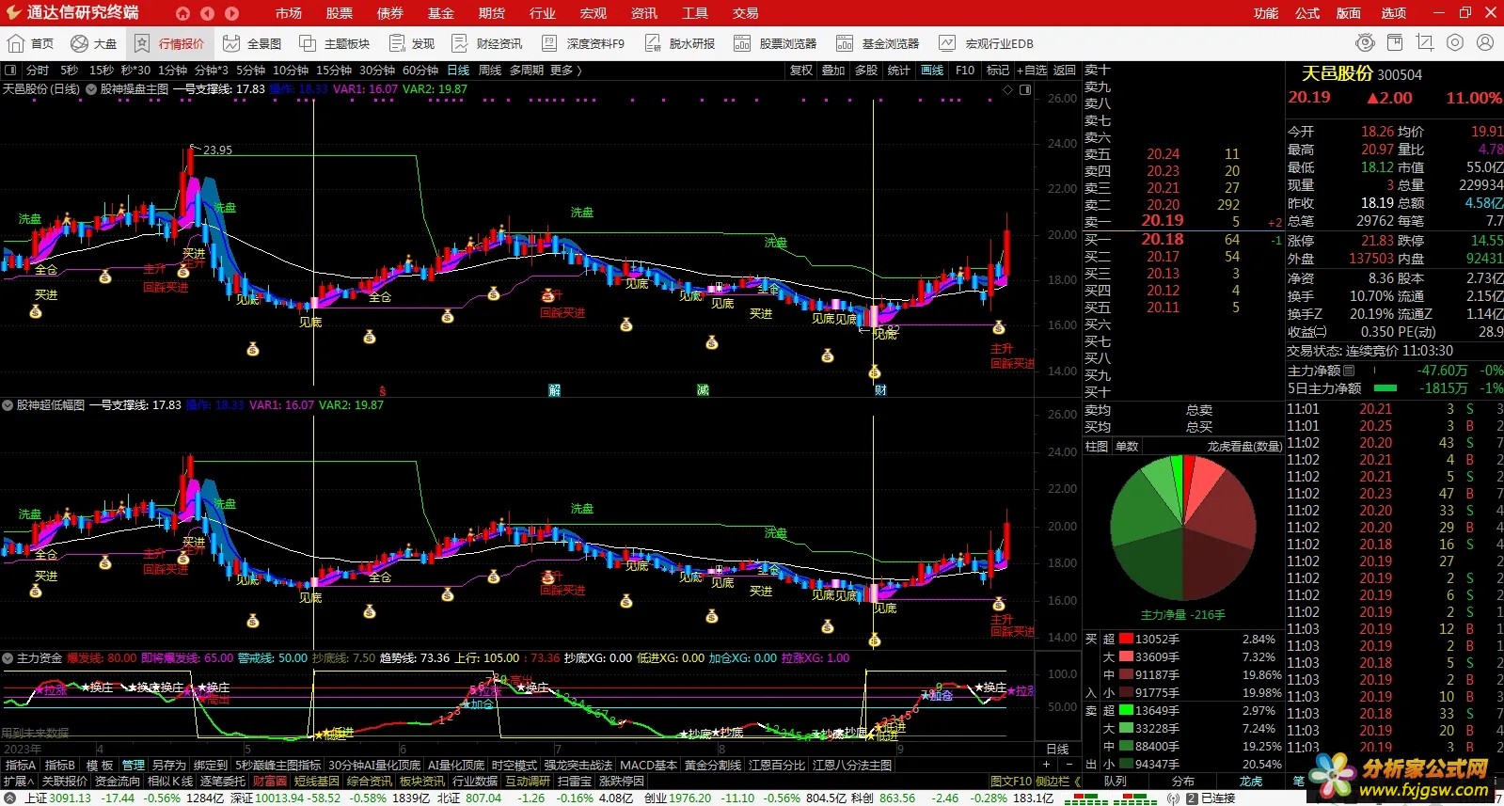Image resolution: width=1504 pixels, height=806 pixels.
Task: Click the bright red 超 buy legend swatch
Action: (x=1126, y=640)
